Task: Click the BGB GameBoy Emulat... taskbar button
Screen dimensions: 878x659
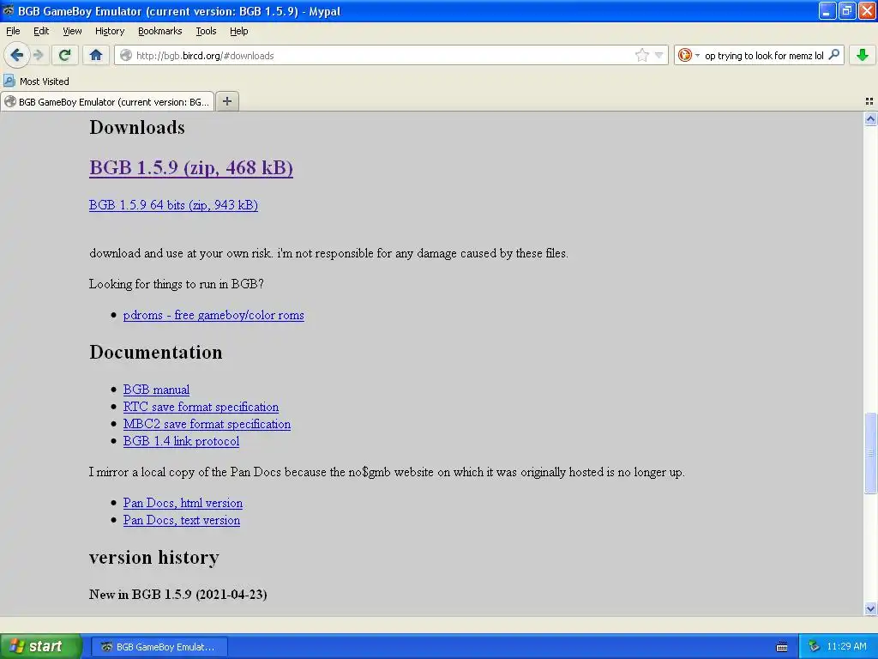Action: point(159,647)
